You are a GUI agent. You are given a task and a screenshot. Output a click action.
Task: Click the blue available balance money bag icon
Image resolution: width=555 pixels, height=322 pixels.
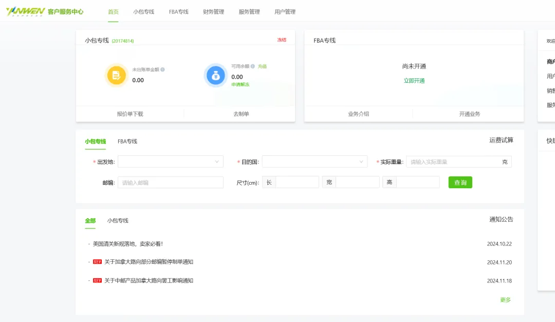(215, 75)
